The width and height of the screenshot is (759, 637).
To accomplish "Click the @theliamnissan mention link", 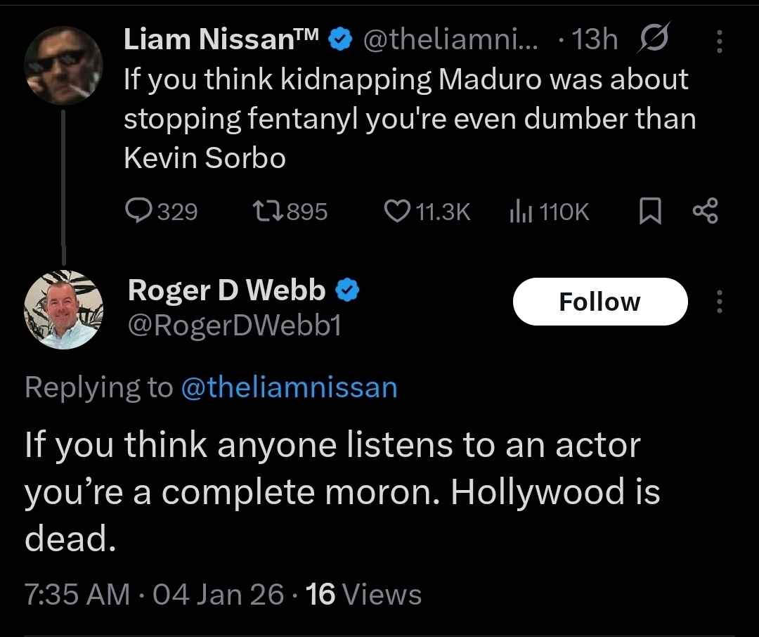I will (x=289, y=387).
